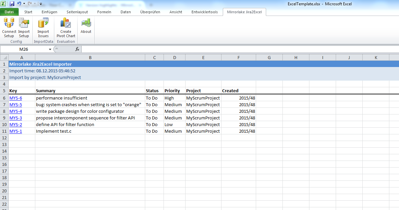Viewport: 399px width, 210px height.
Task: Click the MYS-4 issue key link
Action: pos(16,111)
